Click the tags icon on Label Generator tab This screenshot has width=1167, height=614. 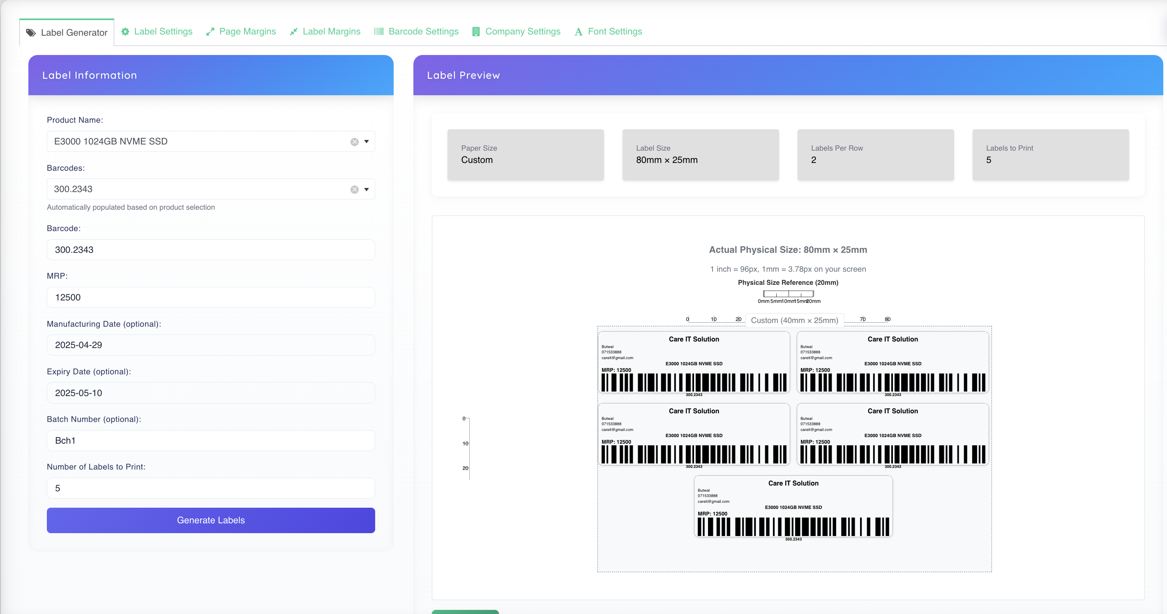pyautogui.click(x=31, y=32)
